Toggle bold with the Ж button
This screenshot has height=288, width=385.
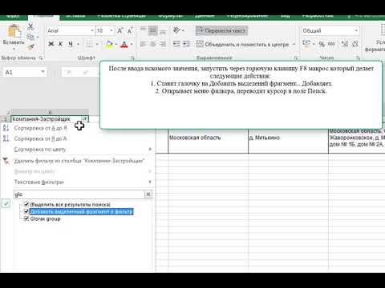51,44
